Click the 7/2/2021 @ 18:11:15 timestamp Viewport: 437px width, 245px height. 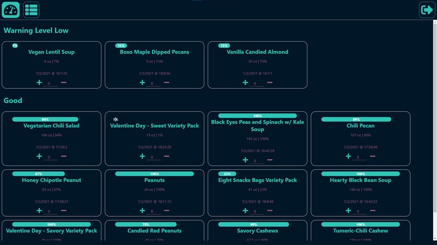coord(155,202)
